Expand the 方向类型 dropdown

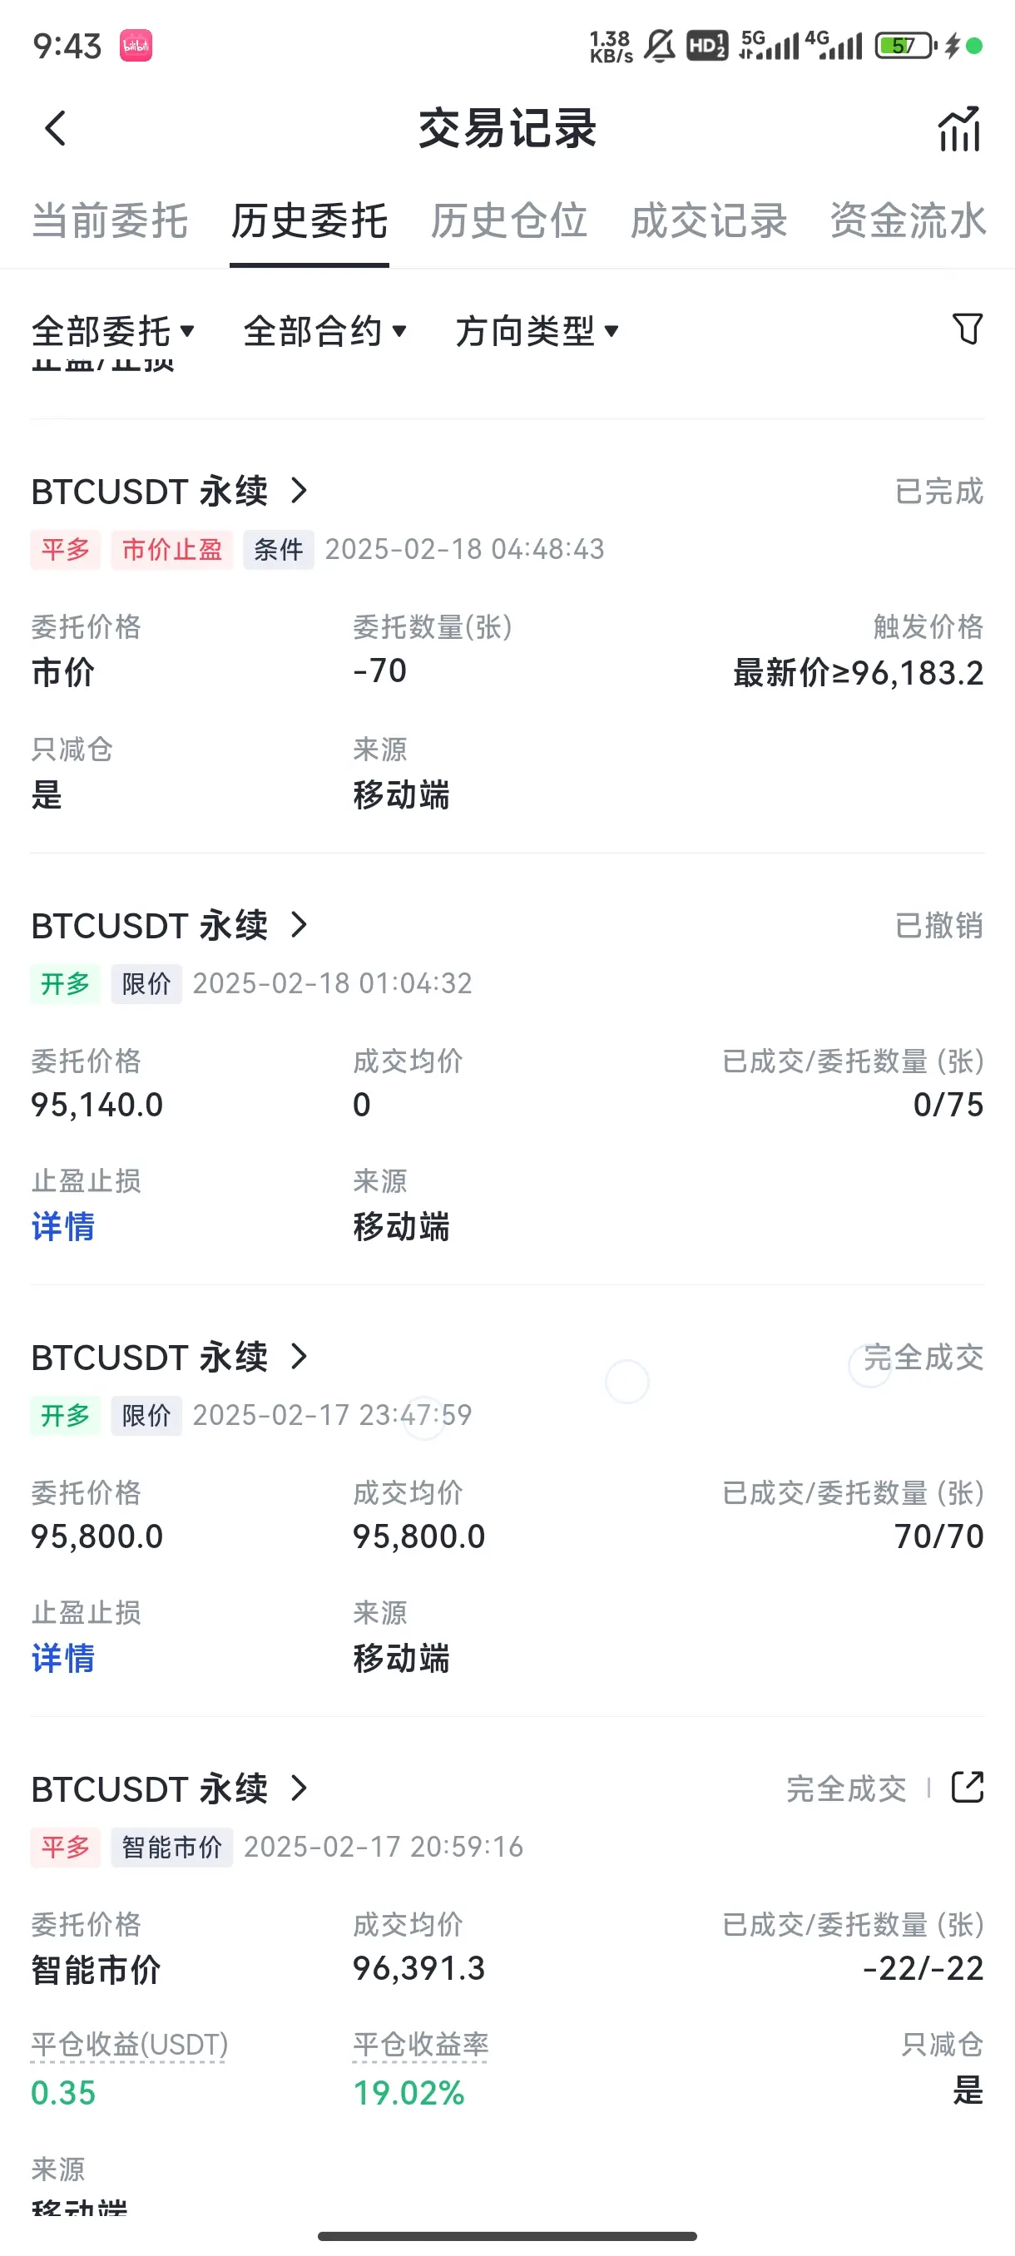537,331
